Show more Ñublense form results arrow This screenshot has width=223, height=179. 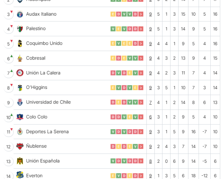(141, 146)
